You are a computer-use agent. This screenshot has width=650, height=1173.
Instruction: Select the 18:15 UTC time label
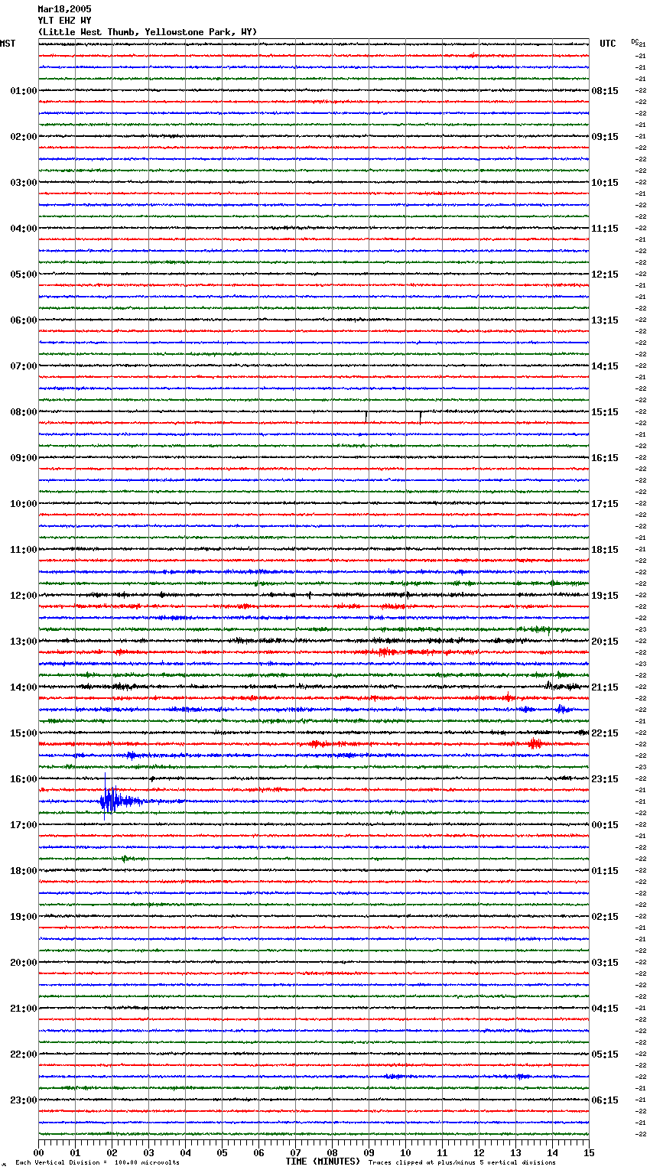coord(605,550)
